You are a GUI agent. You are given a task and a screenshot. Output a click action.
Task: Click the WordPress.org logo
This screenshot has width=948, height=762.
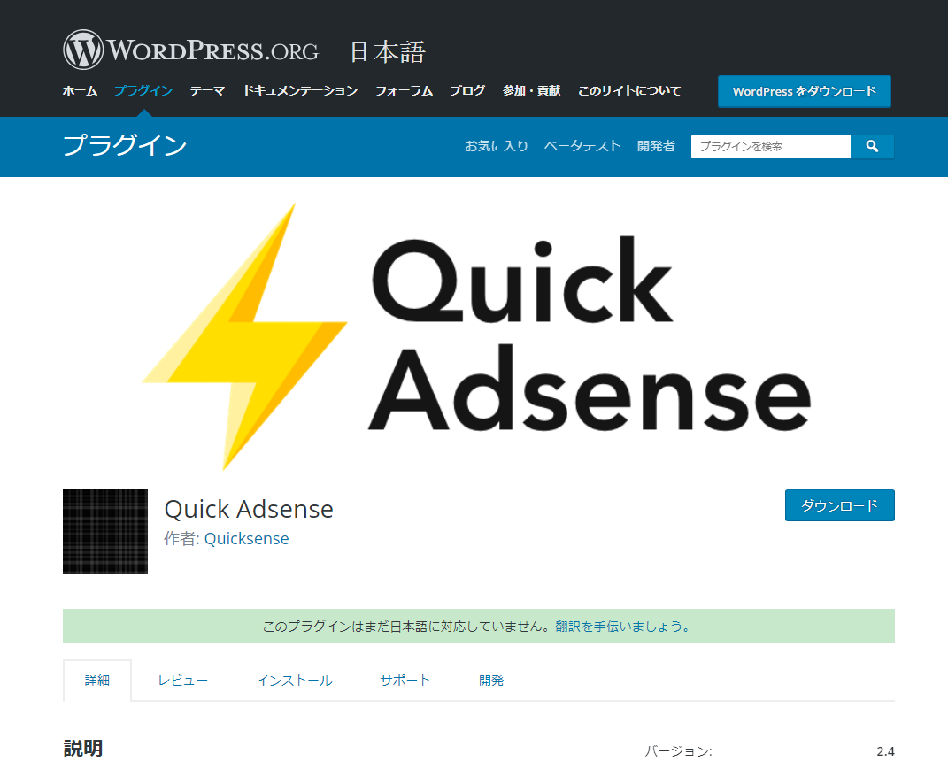(x=190, y=50)
